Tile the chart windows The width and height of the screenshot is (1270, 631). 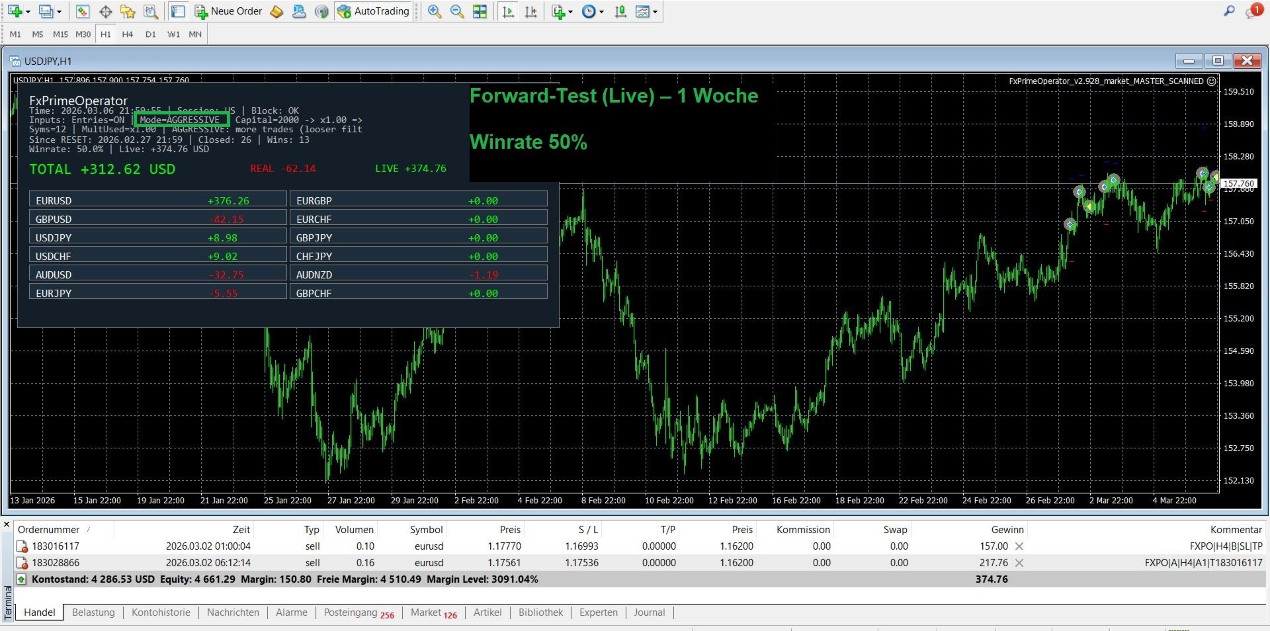click(x=480, y=11)
